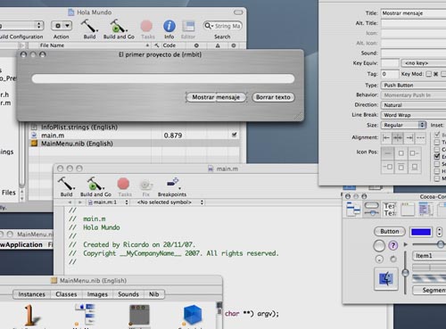Click the Build hammer in main.m window

[66, 184]
